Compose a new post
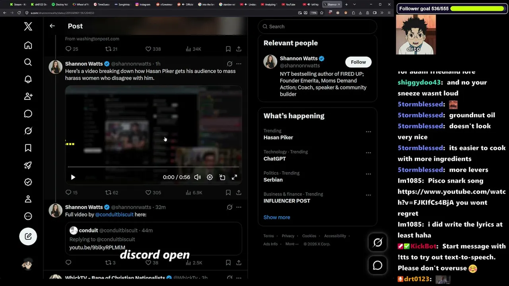509x286 pixels. [x=28, y=236]
